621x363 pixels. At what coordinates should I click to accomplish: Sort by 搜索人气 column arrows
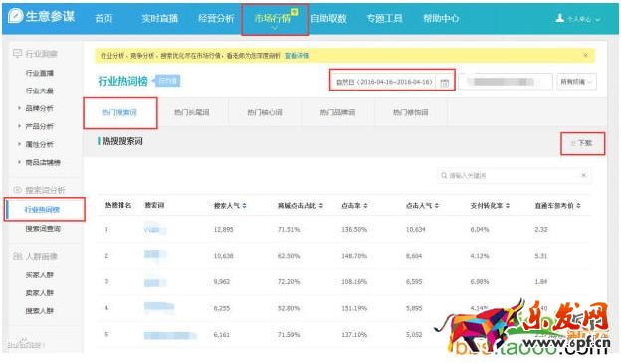point(245,206)
